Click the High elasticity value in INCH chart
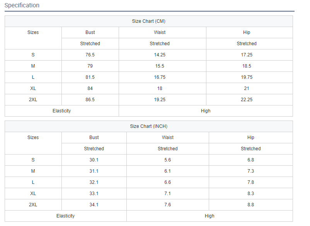The height and width of the screenshot is (226, 310). coord(210,216)
